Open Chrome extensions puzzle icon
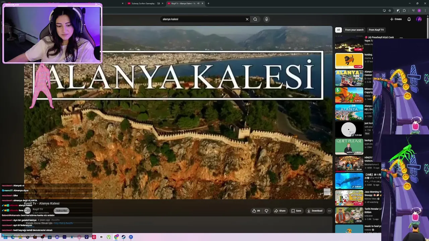429x241 pixels. point(404,10)
